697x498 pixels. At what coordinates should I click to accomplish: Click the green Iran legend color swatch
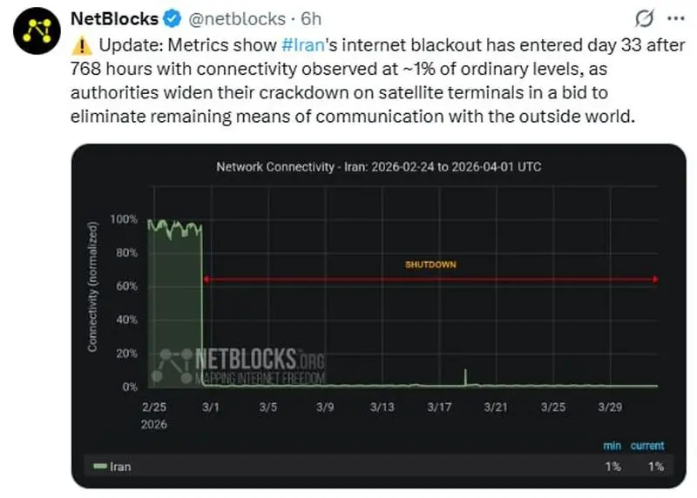click(99, 467)
